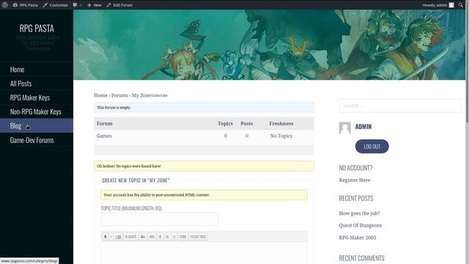The image size is (469, 264).
Task: Click the Register Here link
Action: pyautogui.click(x=355, y=180)
